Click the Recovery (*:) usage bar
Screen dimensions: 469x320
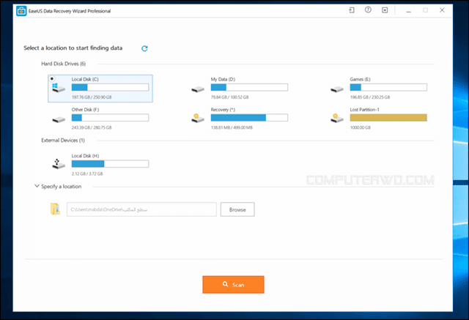(249, 118)
